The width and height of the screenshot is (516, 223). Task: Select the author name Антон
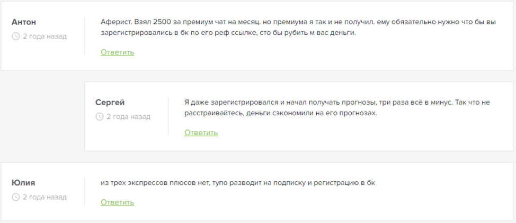tap(24, 22)
